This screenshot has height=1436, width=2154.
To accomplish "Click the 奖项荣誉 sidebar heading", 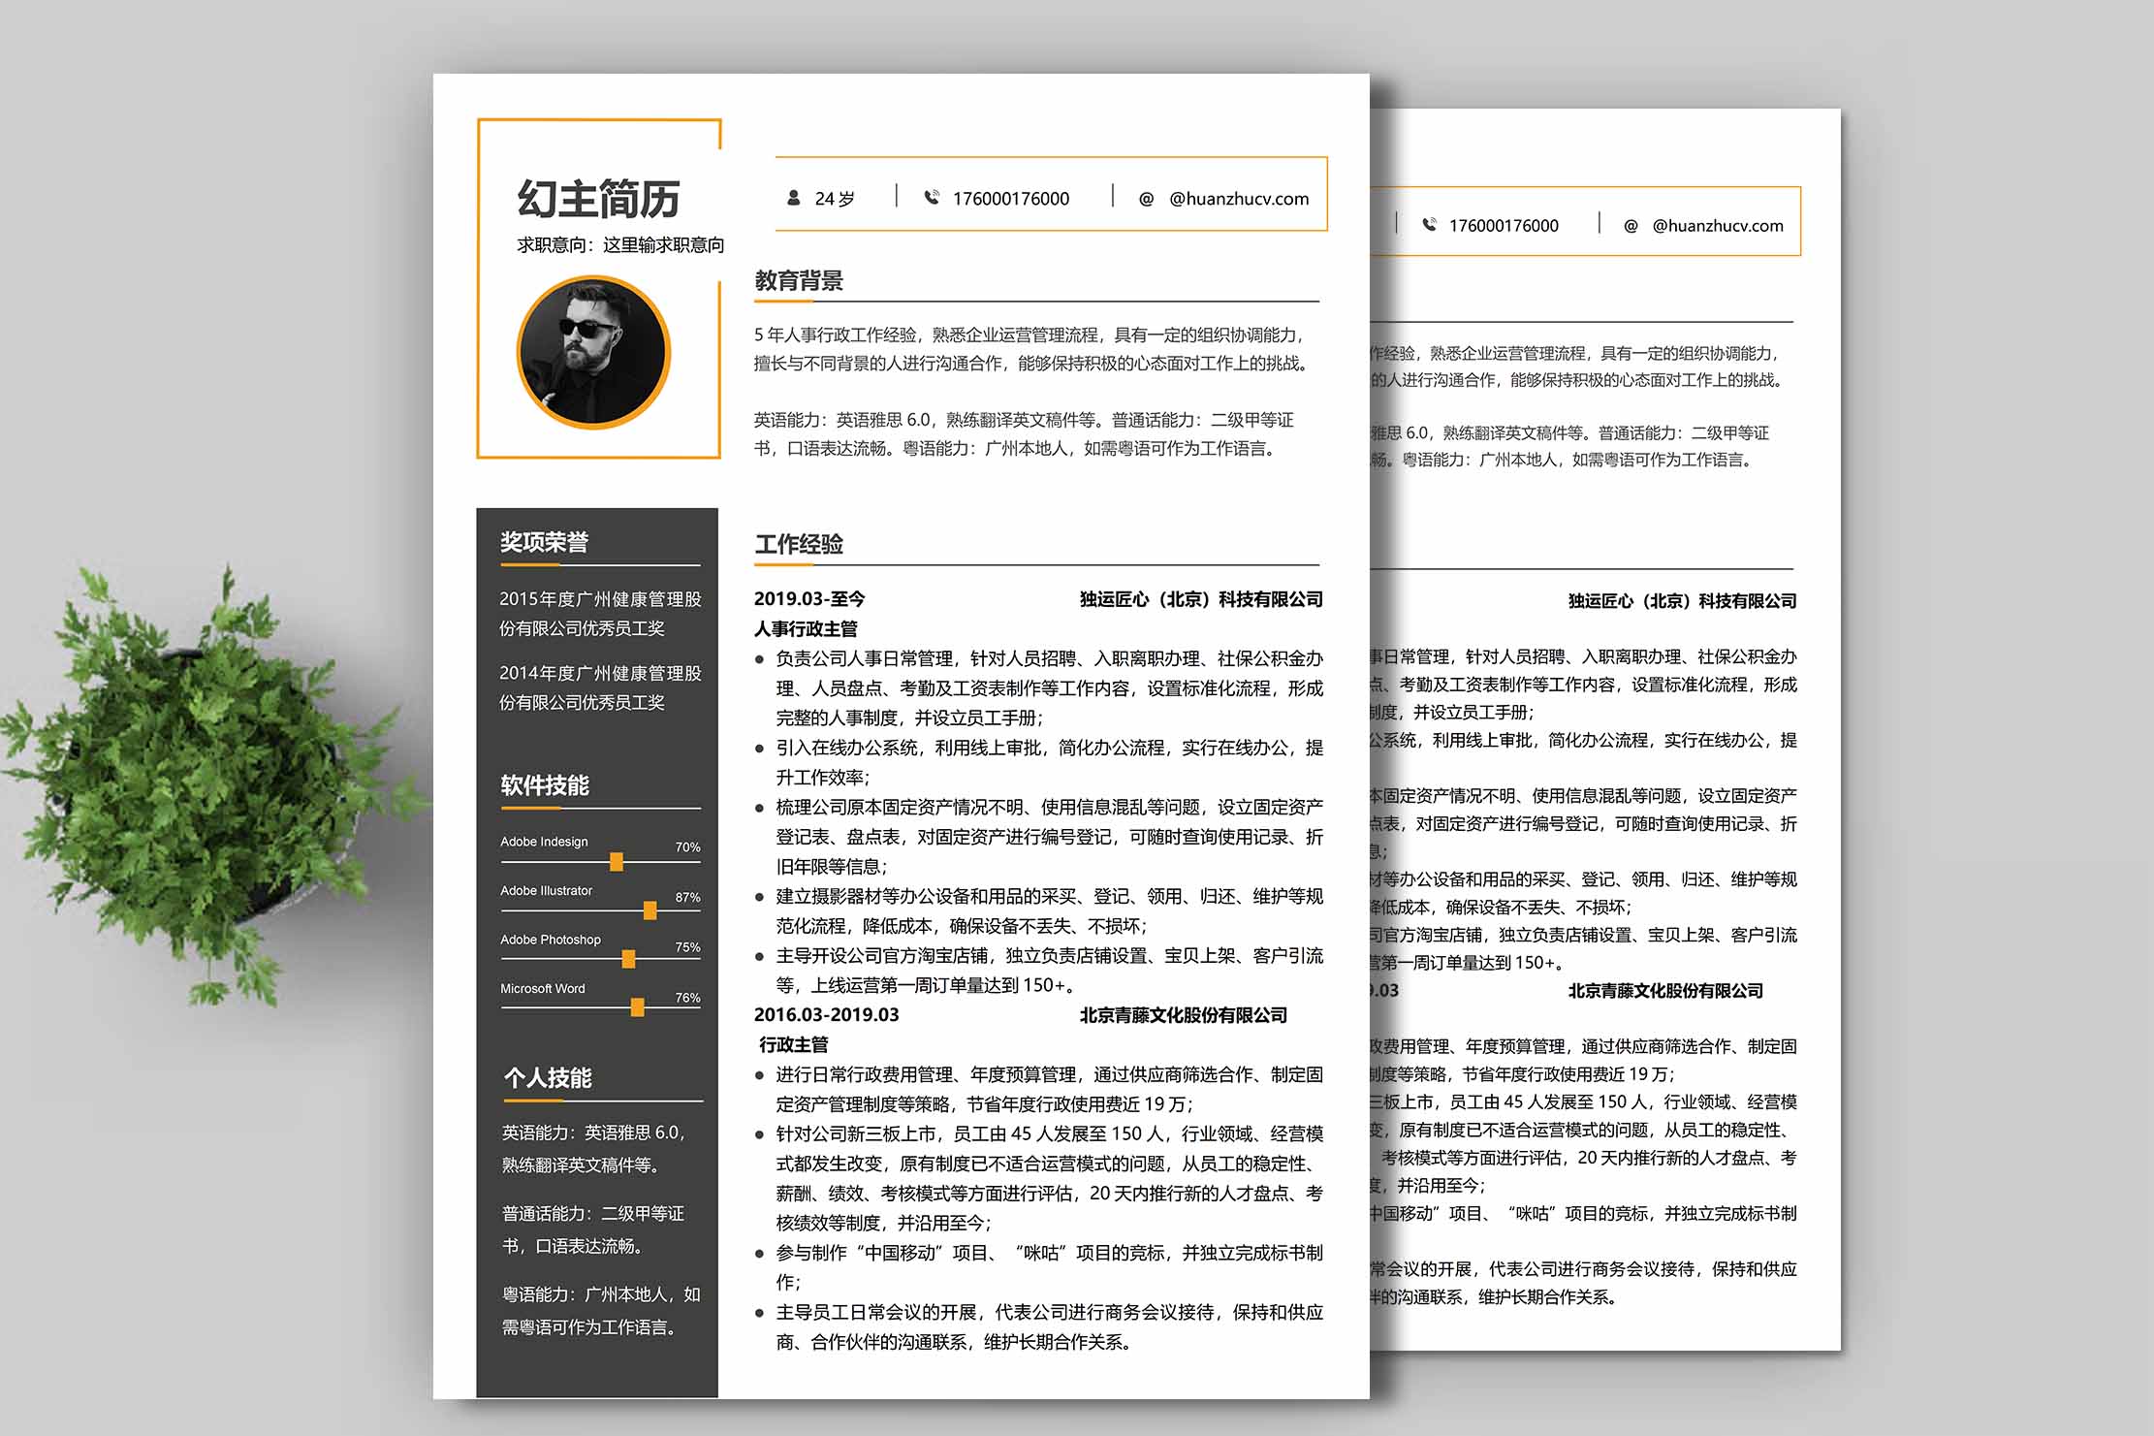I will point(544,542).
